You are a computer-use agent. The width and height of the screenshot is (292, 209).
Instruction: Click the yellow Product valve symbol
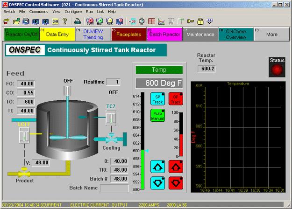24,172
